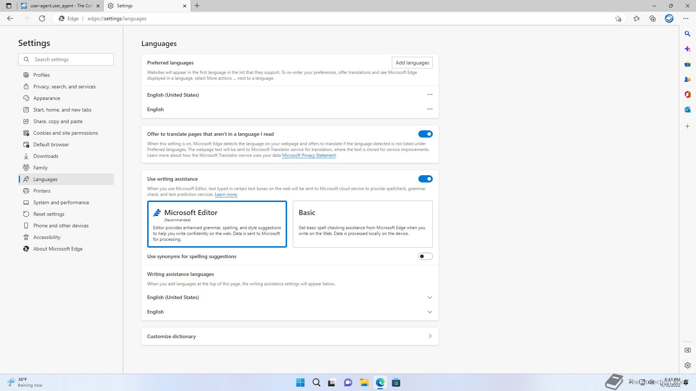The height and width of the screenshot is (391, 696).
Task: Open the Collections icon
Action: (652, 18)
